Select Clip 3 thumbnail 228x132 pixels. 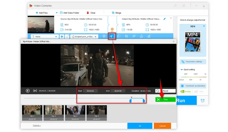tap(75, 113)
